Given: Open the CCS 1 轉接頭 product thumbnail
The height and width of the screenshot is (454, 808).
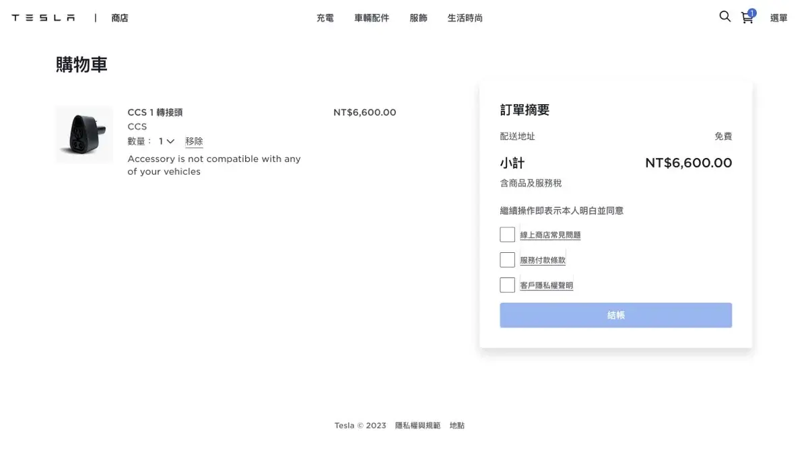Looking at the screenshot, I should coord(84,135).
